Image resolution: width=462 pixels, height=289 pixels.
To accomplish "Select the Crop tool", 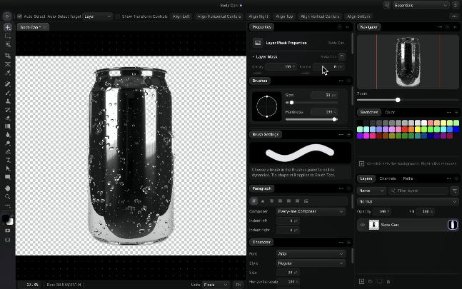I will (8, 56).
